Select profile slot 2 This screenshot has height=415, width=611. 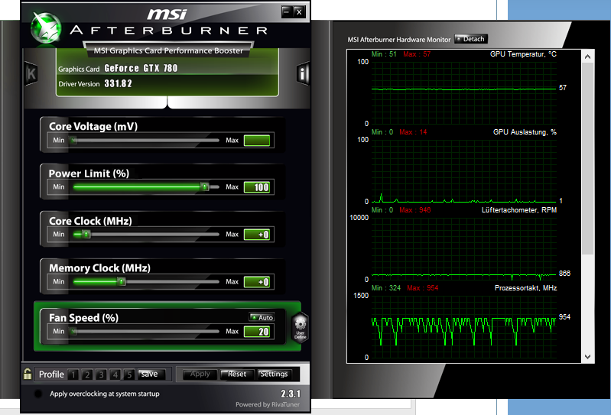tap(87, 374)
